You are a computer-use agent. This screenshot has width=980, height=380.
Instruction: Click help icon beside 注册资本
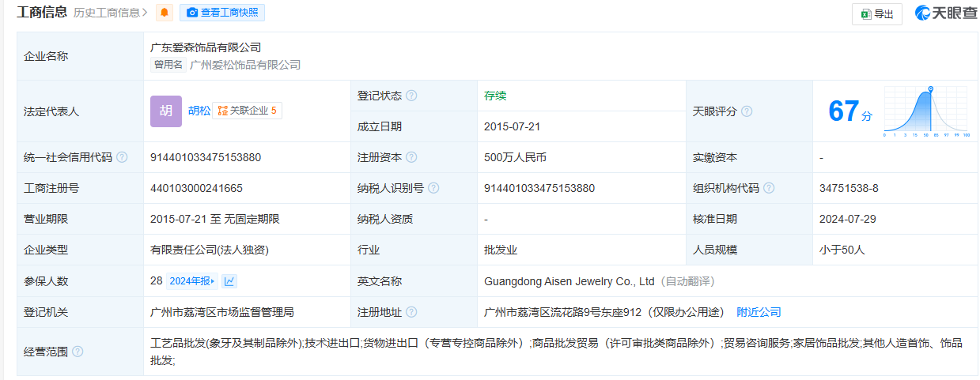tap(411, 157)
